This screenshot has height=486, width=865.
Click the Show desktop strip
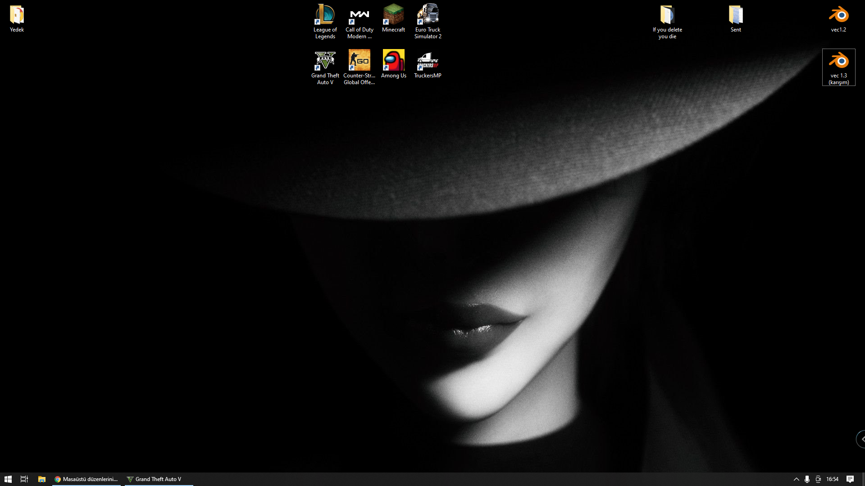tap(864, 479)
